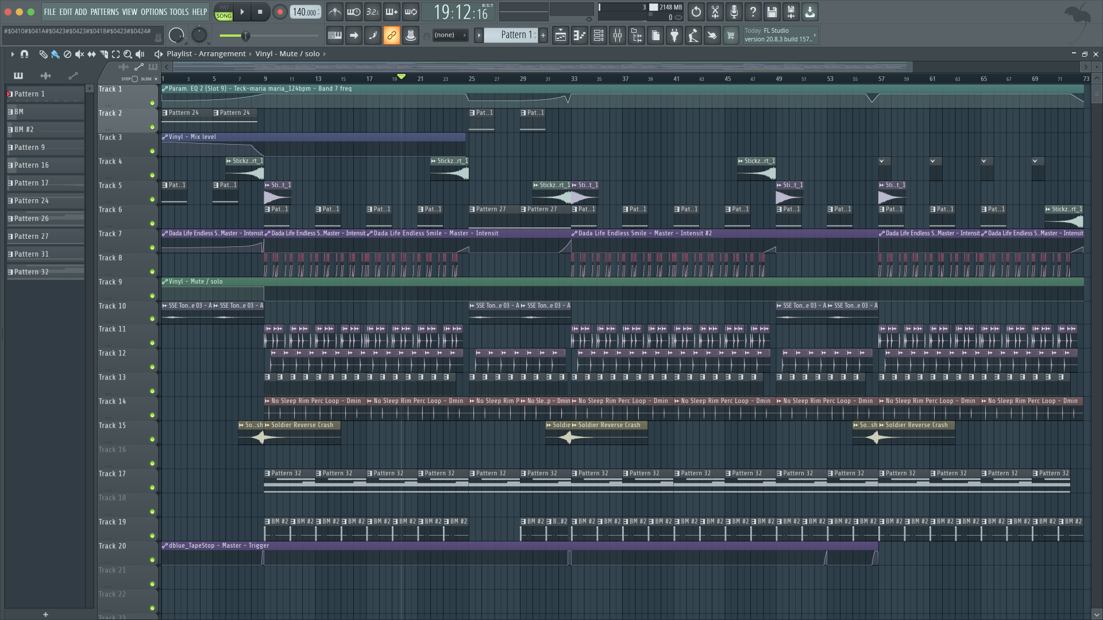Screen dimensions: 1103x620
Task: Open the Browser panel
Action: click(x=637, y=36)
